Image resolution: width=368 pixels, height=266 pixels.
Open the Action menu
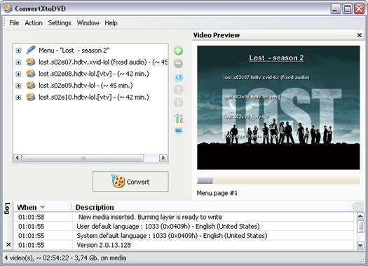[34, 22]
